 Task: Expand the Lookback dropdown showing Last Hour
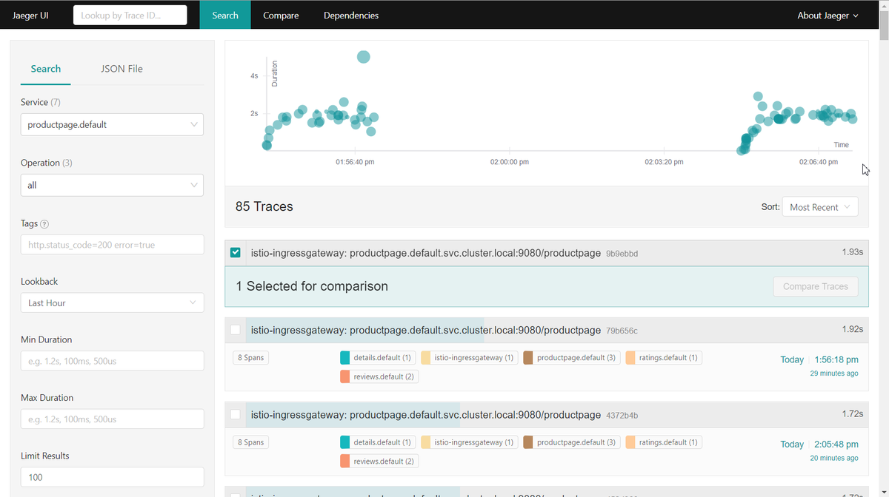[x=112, y=302]
